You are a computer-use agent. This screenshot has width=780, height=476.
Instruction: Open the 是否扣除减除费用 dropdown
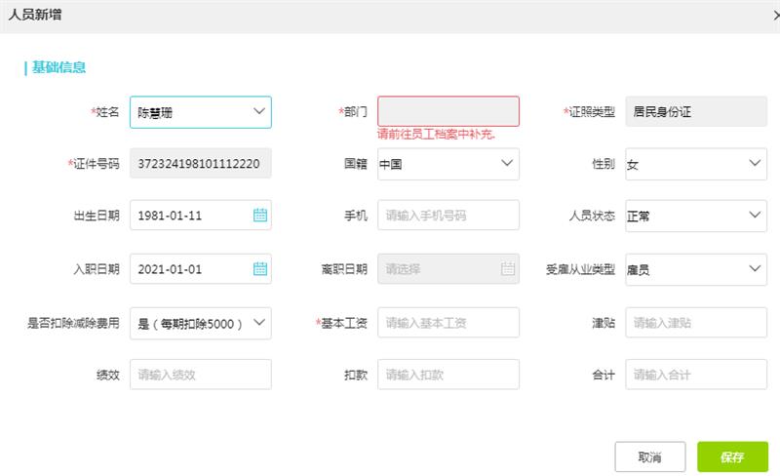258,322
